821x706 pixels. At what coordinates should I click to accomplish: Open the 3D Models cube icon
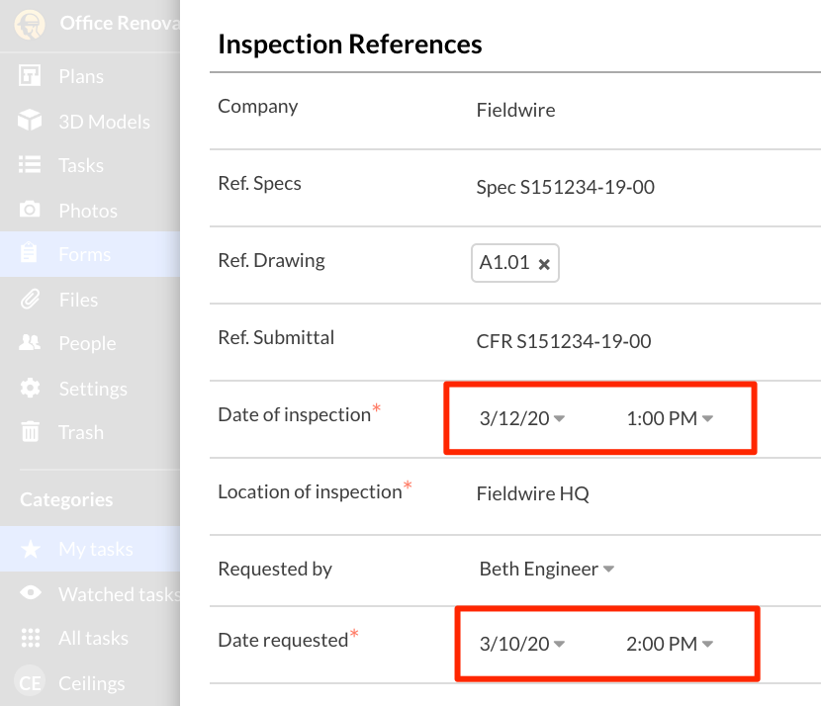tap(31, 122)
